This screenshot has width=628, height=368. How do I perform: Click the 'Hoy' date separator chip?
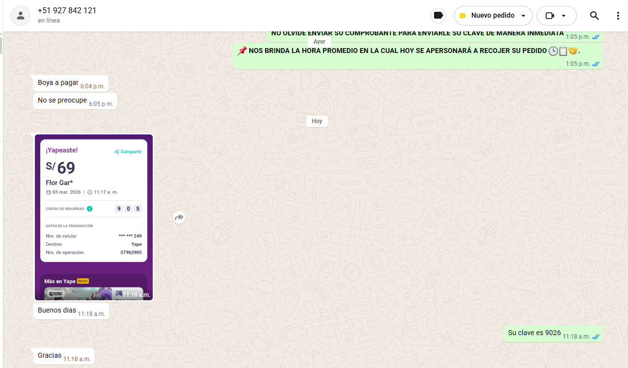[317, 121]
